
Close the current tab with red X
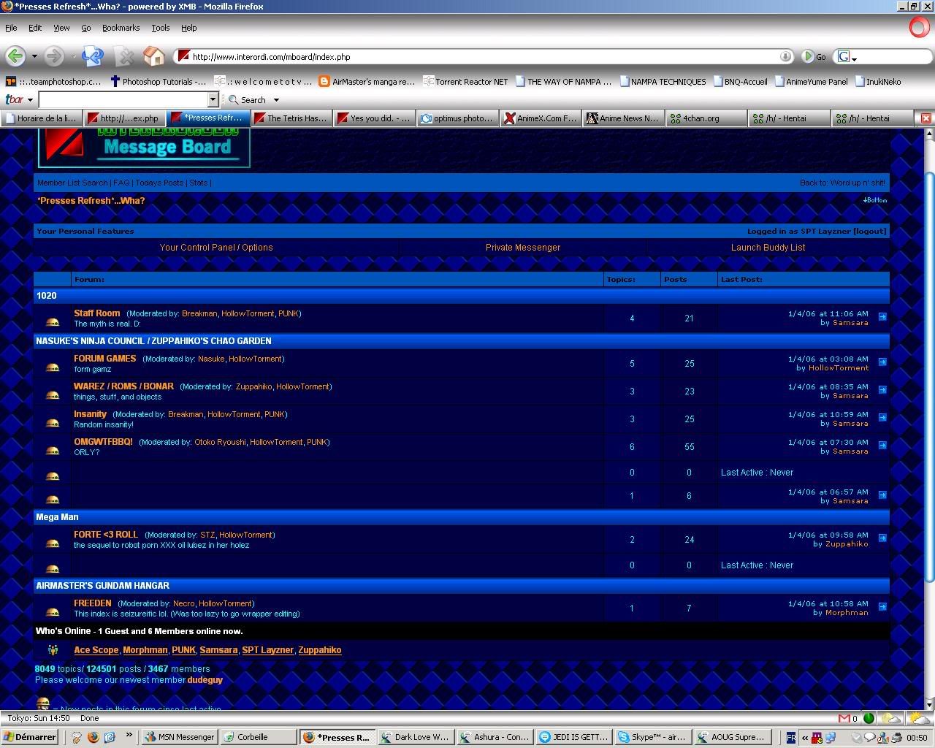click(926, 118)
